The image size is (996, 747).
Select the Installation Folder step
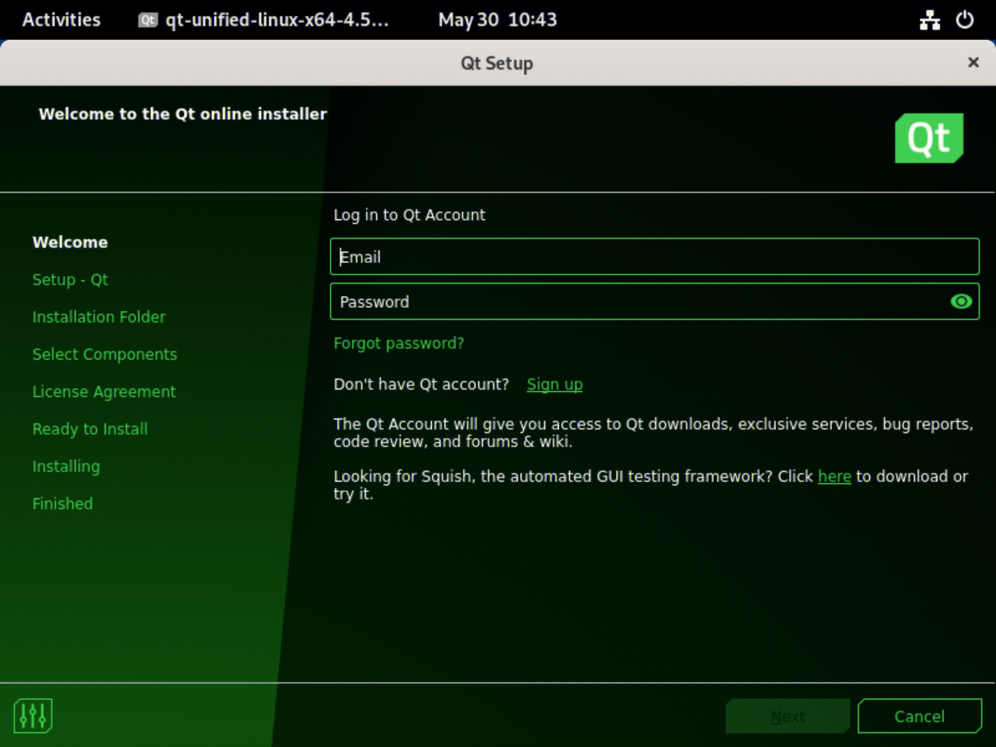(99, 317)
